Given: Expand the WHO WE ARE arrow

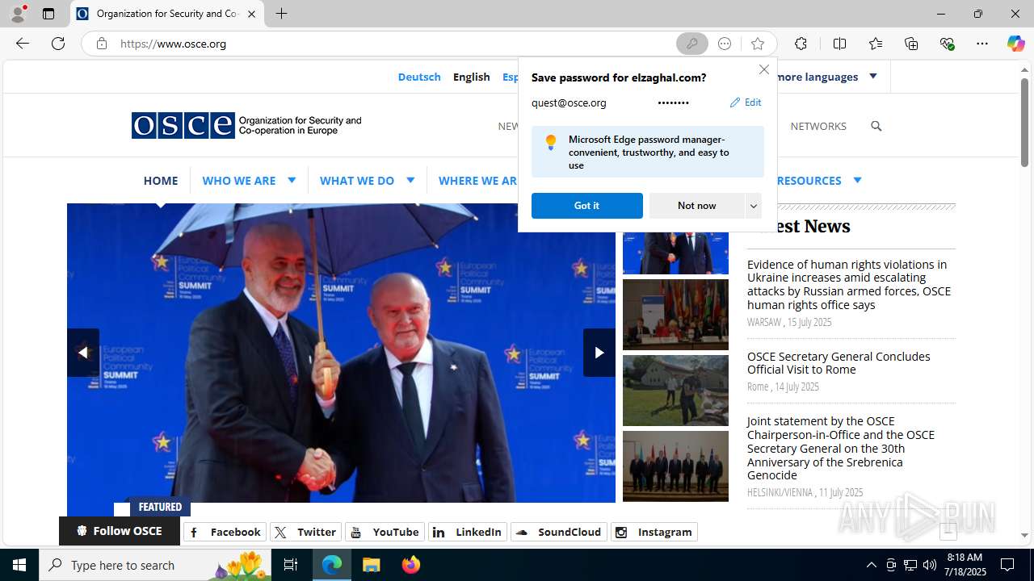Looking at the screenshot, I should pos(292,180).
